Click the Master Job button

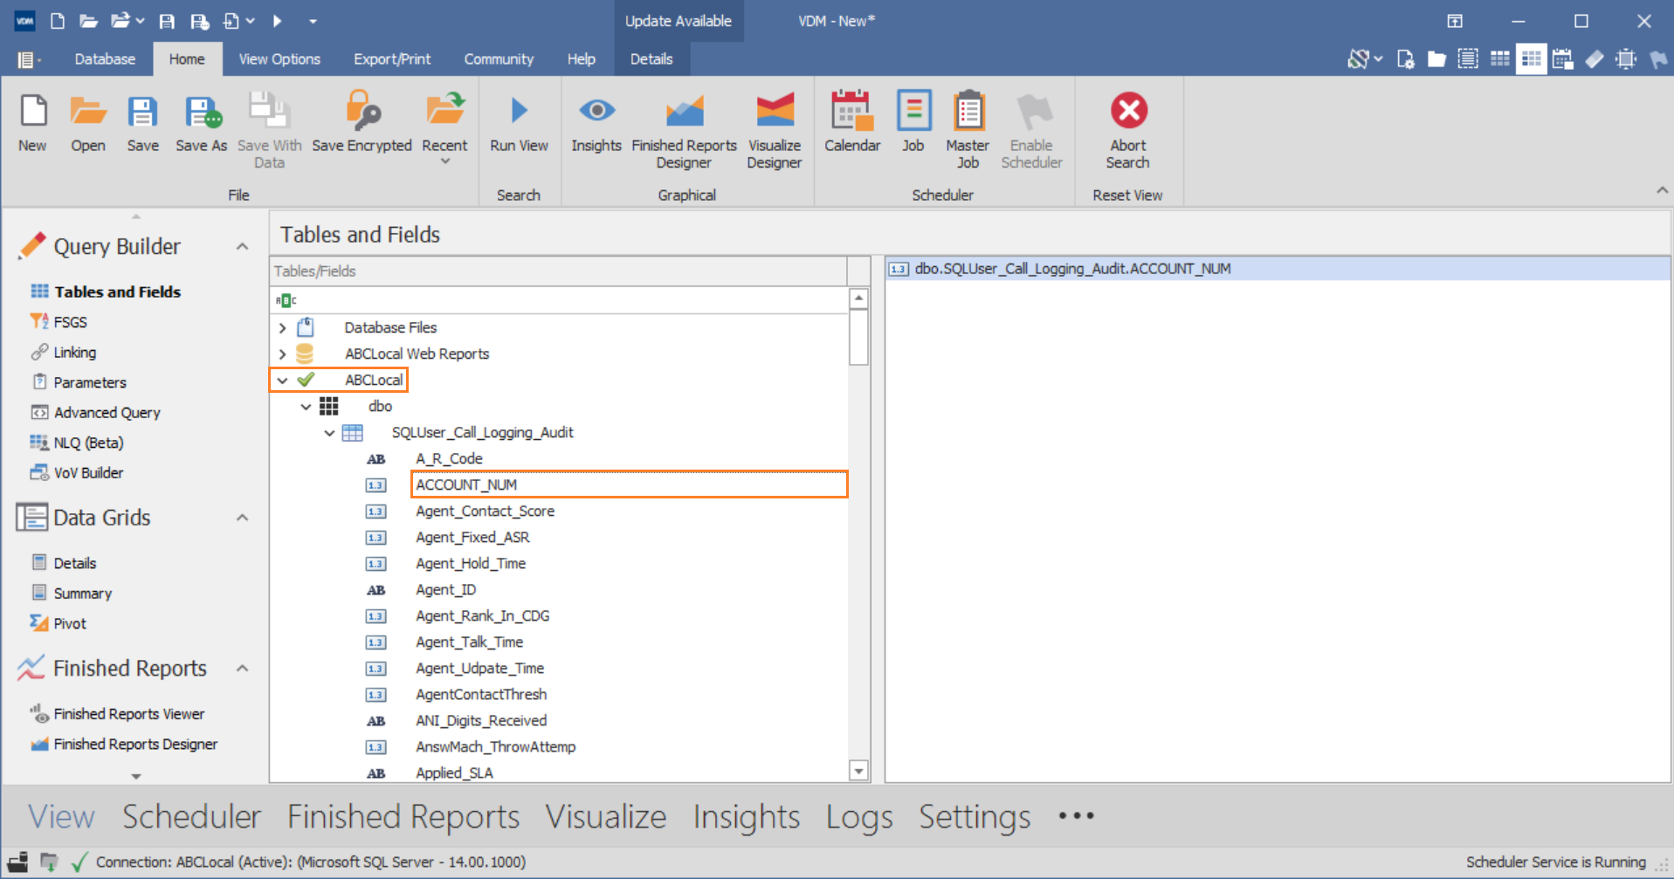tap(968, 131)
